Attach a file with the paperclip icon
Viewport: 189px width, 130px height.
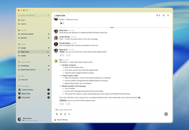coord(61,114)
